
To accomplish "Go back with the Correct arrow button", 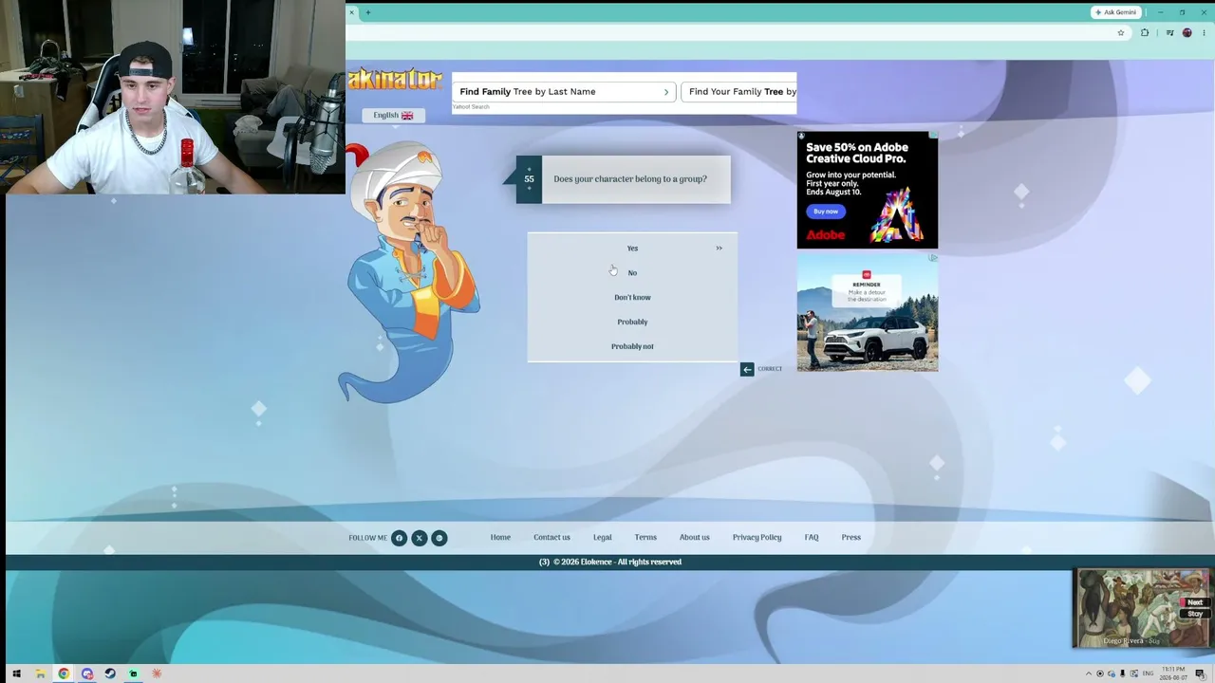I will [747, 369].
